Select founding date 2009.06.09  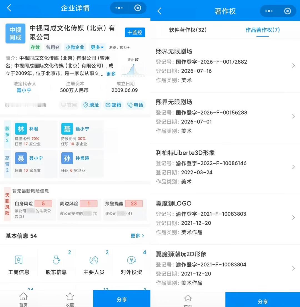pos(124,90)
